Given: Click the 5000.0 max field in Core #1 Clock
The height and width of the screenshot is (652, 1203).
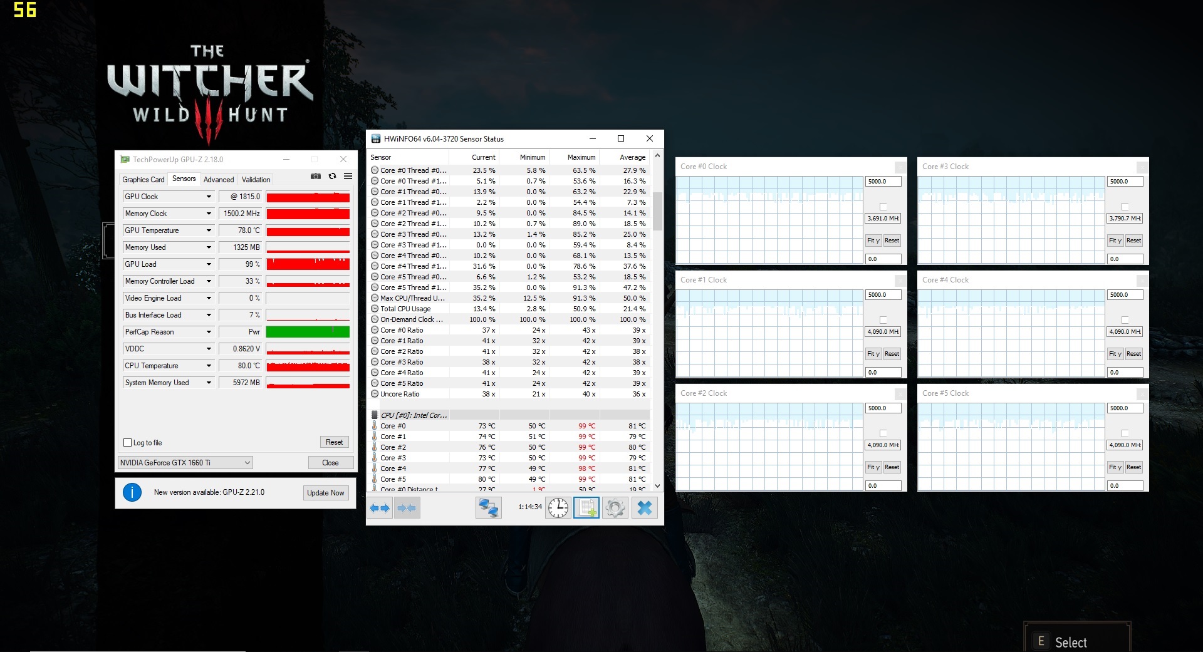Looking at the screenshot, I should tap(883, 295).
